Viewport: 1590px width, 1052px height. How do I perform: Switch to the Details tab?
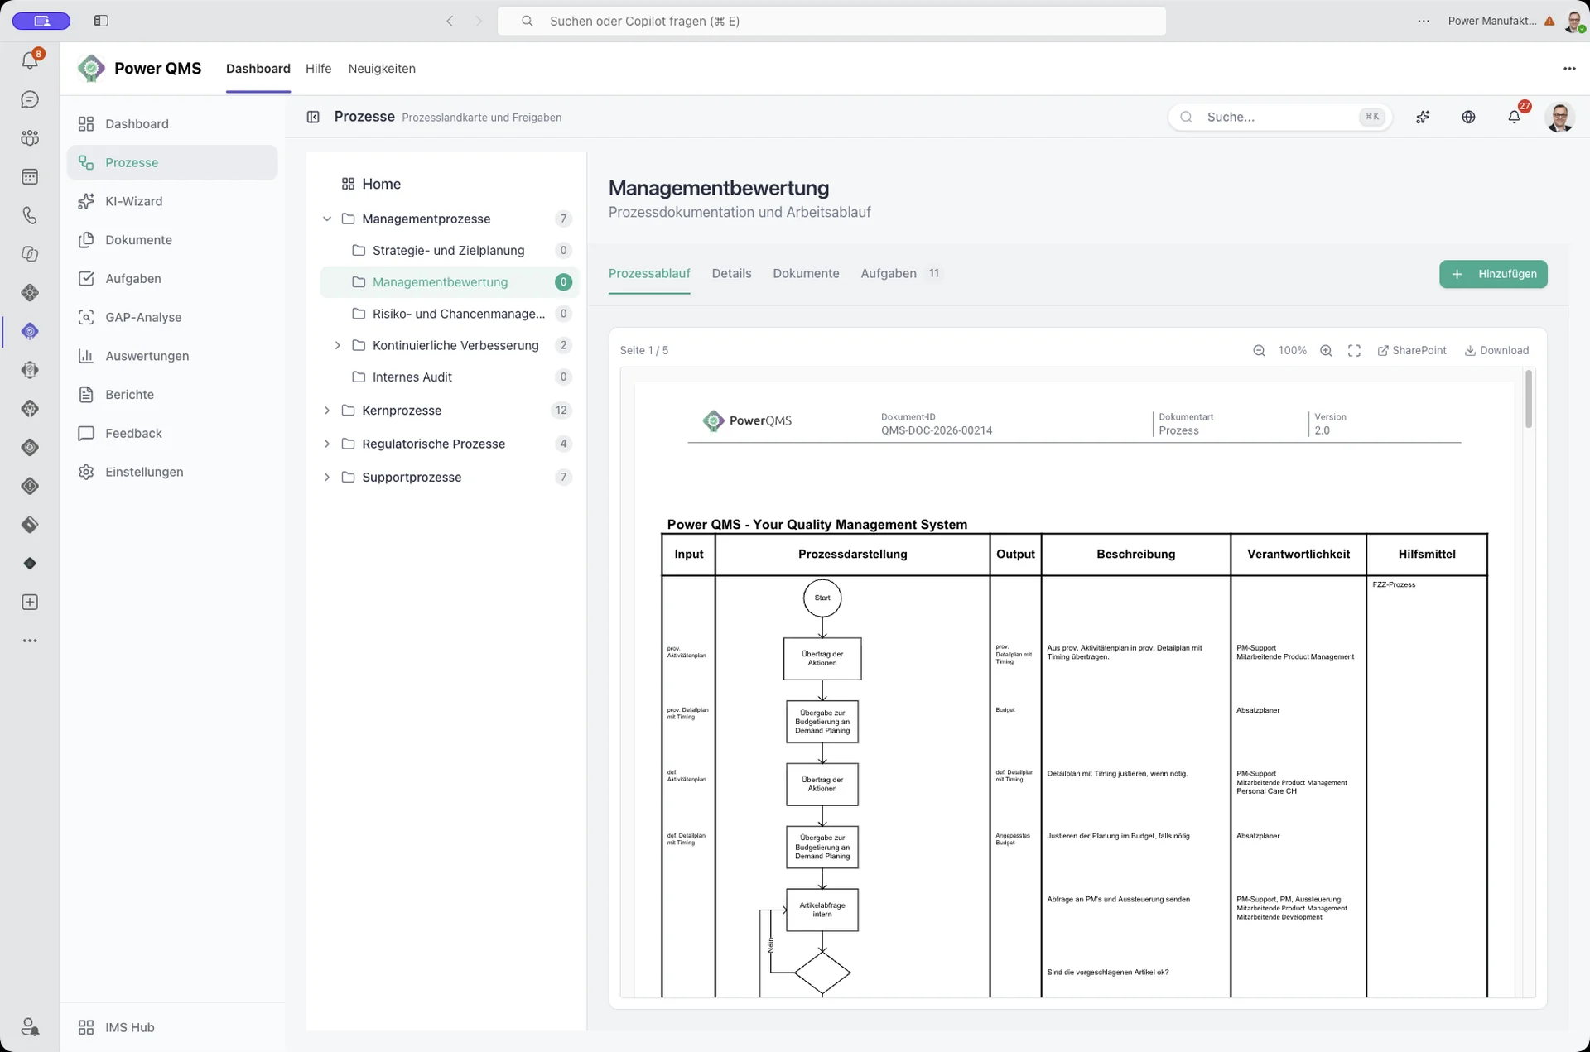[x=731, y=273]
